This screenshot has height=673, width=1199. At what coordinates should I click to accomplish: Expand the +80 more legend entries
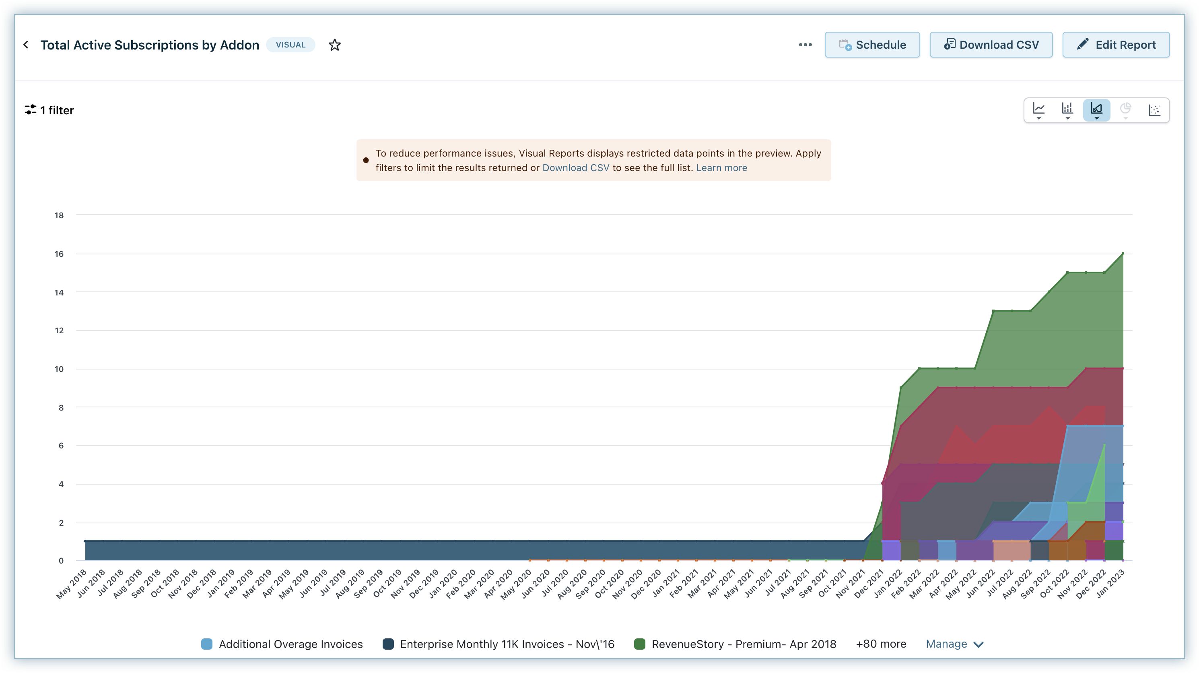pyautogui.click(x=880, y=644)
